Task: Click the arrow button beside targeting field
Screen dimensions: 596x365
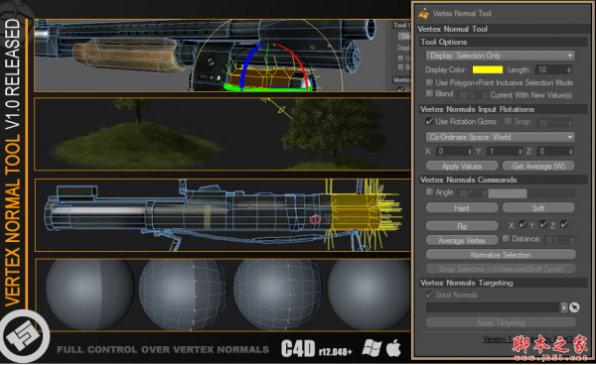Action: [x=564, y=307]
